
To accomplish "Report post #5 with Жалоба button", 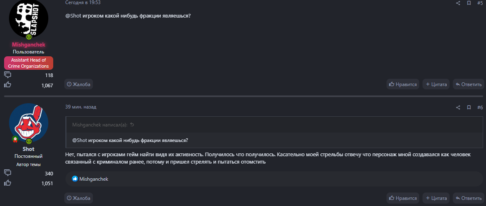I will tap(79, 84).
